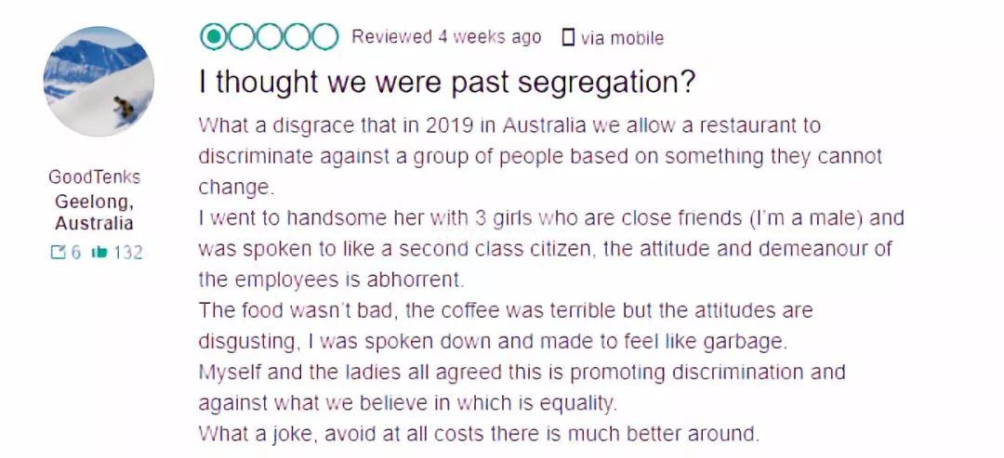The image size is (1004, 458).
Task: Click the mobile phone icon
Action: 568,38
